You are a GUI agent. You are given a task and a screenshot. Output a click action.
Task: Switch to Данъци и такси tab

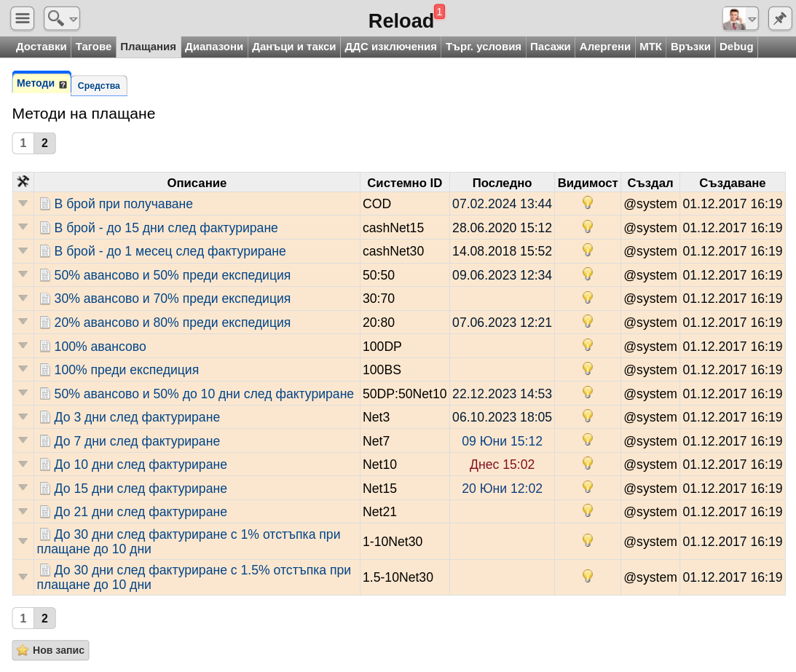pos(293,47)
